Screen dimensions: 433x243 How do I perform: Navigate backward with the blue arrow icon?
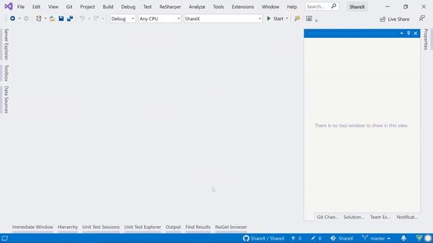[x=12, y=18]
